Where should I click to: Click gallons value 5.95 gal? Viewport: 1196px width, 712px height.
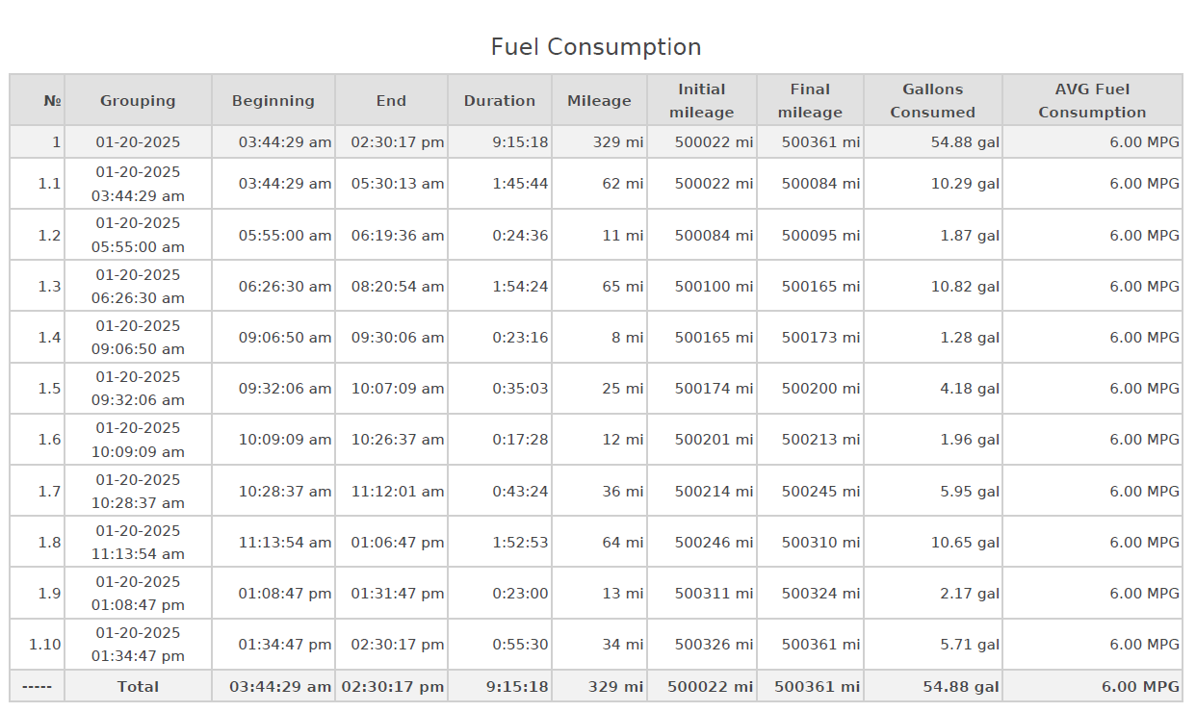coord(970,492)
